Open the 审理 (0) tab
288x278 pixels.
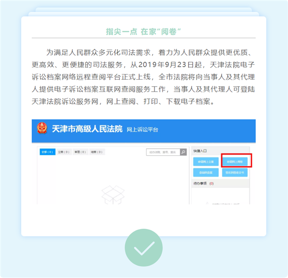pos(80,152)
